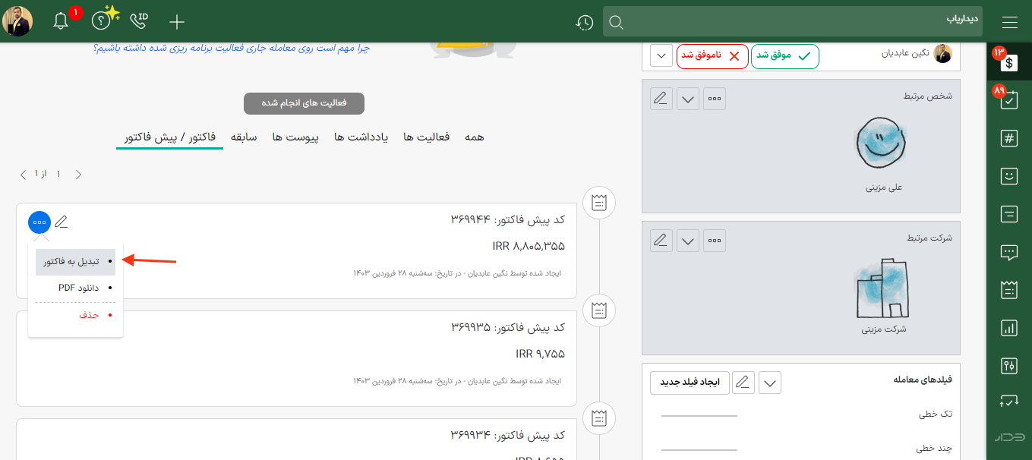Mark deal as failed (ناموفق شد)
This screenshot has width=1032, height=460.
[x=712, y=56]
